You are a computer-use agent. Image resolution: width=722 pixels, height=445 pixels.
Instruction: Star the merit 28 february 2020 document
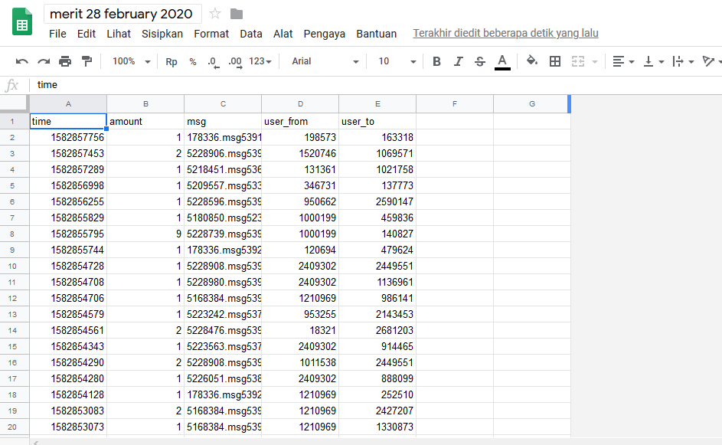[x=214, y=14]
